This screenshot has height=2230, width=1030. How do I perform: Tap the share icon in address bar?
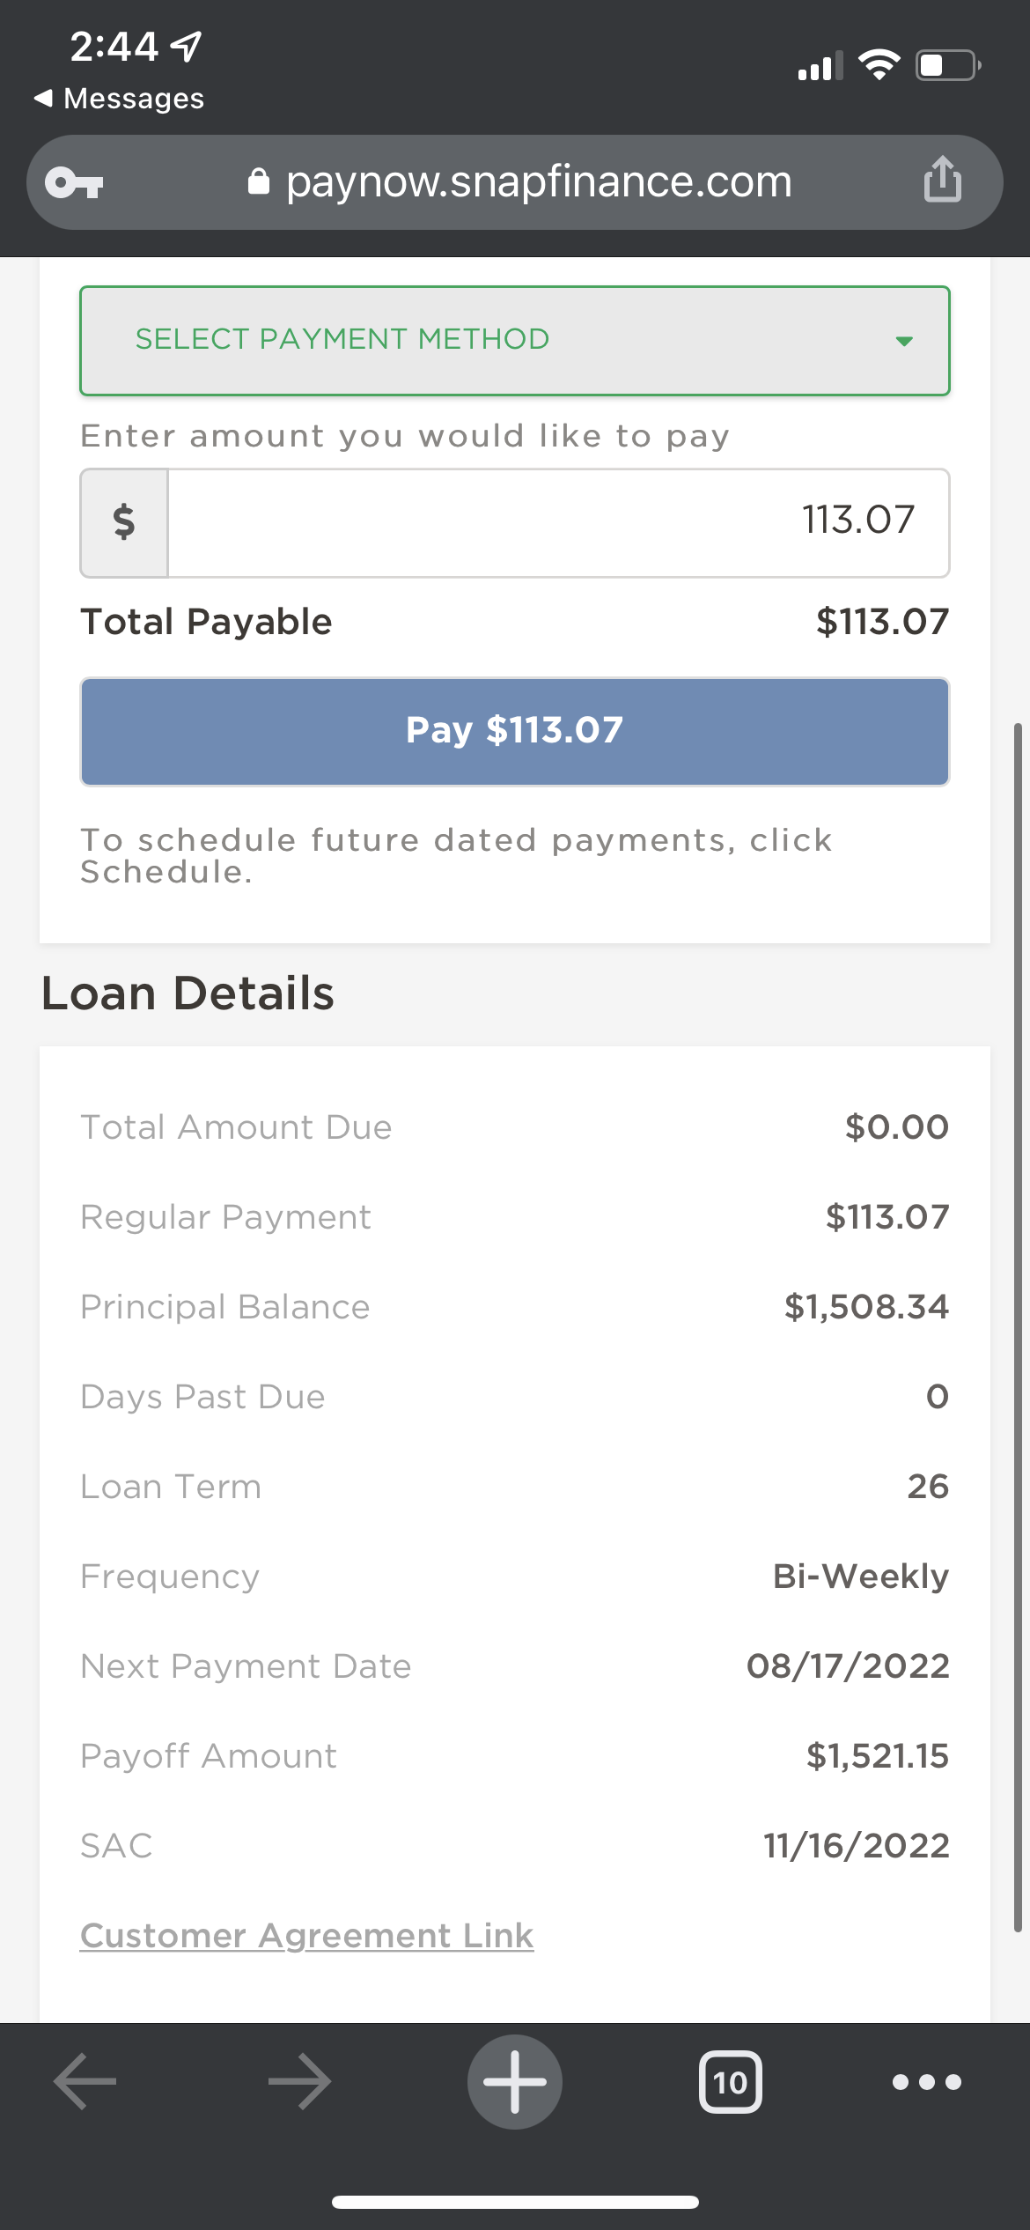point(942,180)
